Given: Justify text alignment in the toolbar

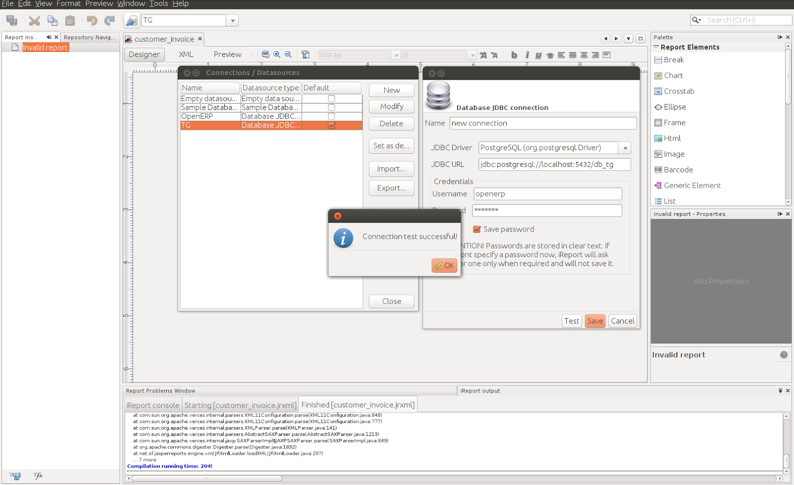Looking at the screenshot, I should point(573,55).
